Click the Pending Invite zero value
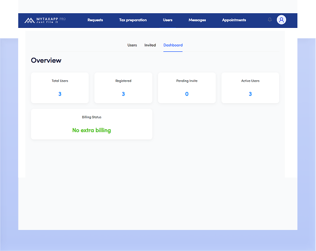The image size is (316, 251). coord(187,94)
